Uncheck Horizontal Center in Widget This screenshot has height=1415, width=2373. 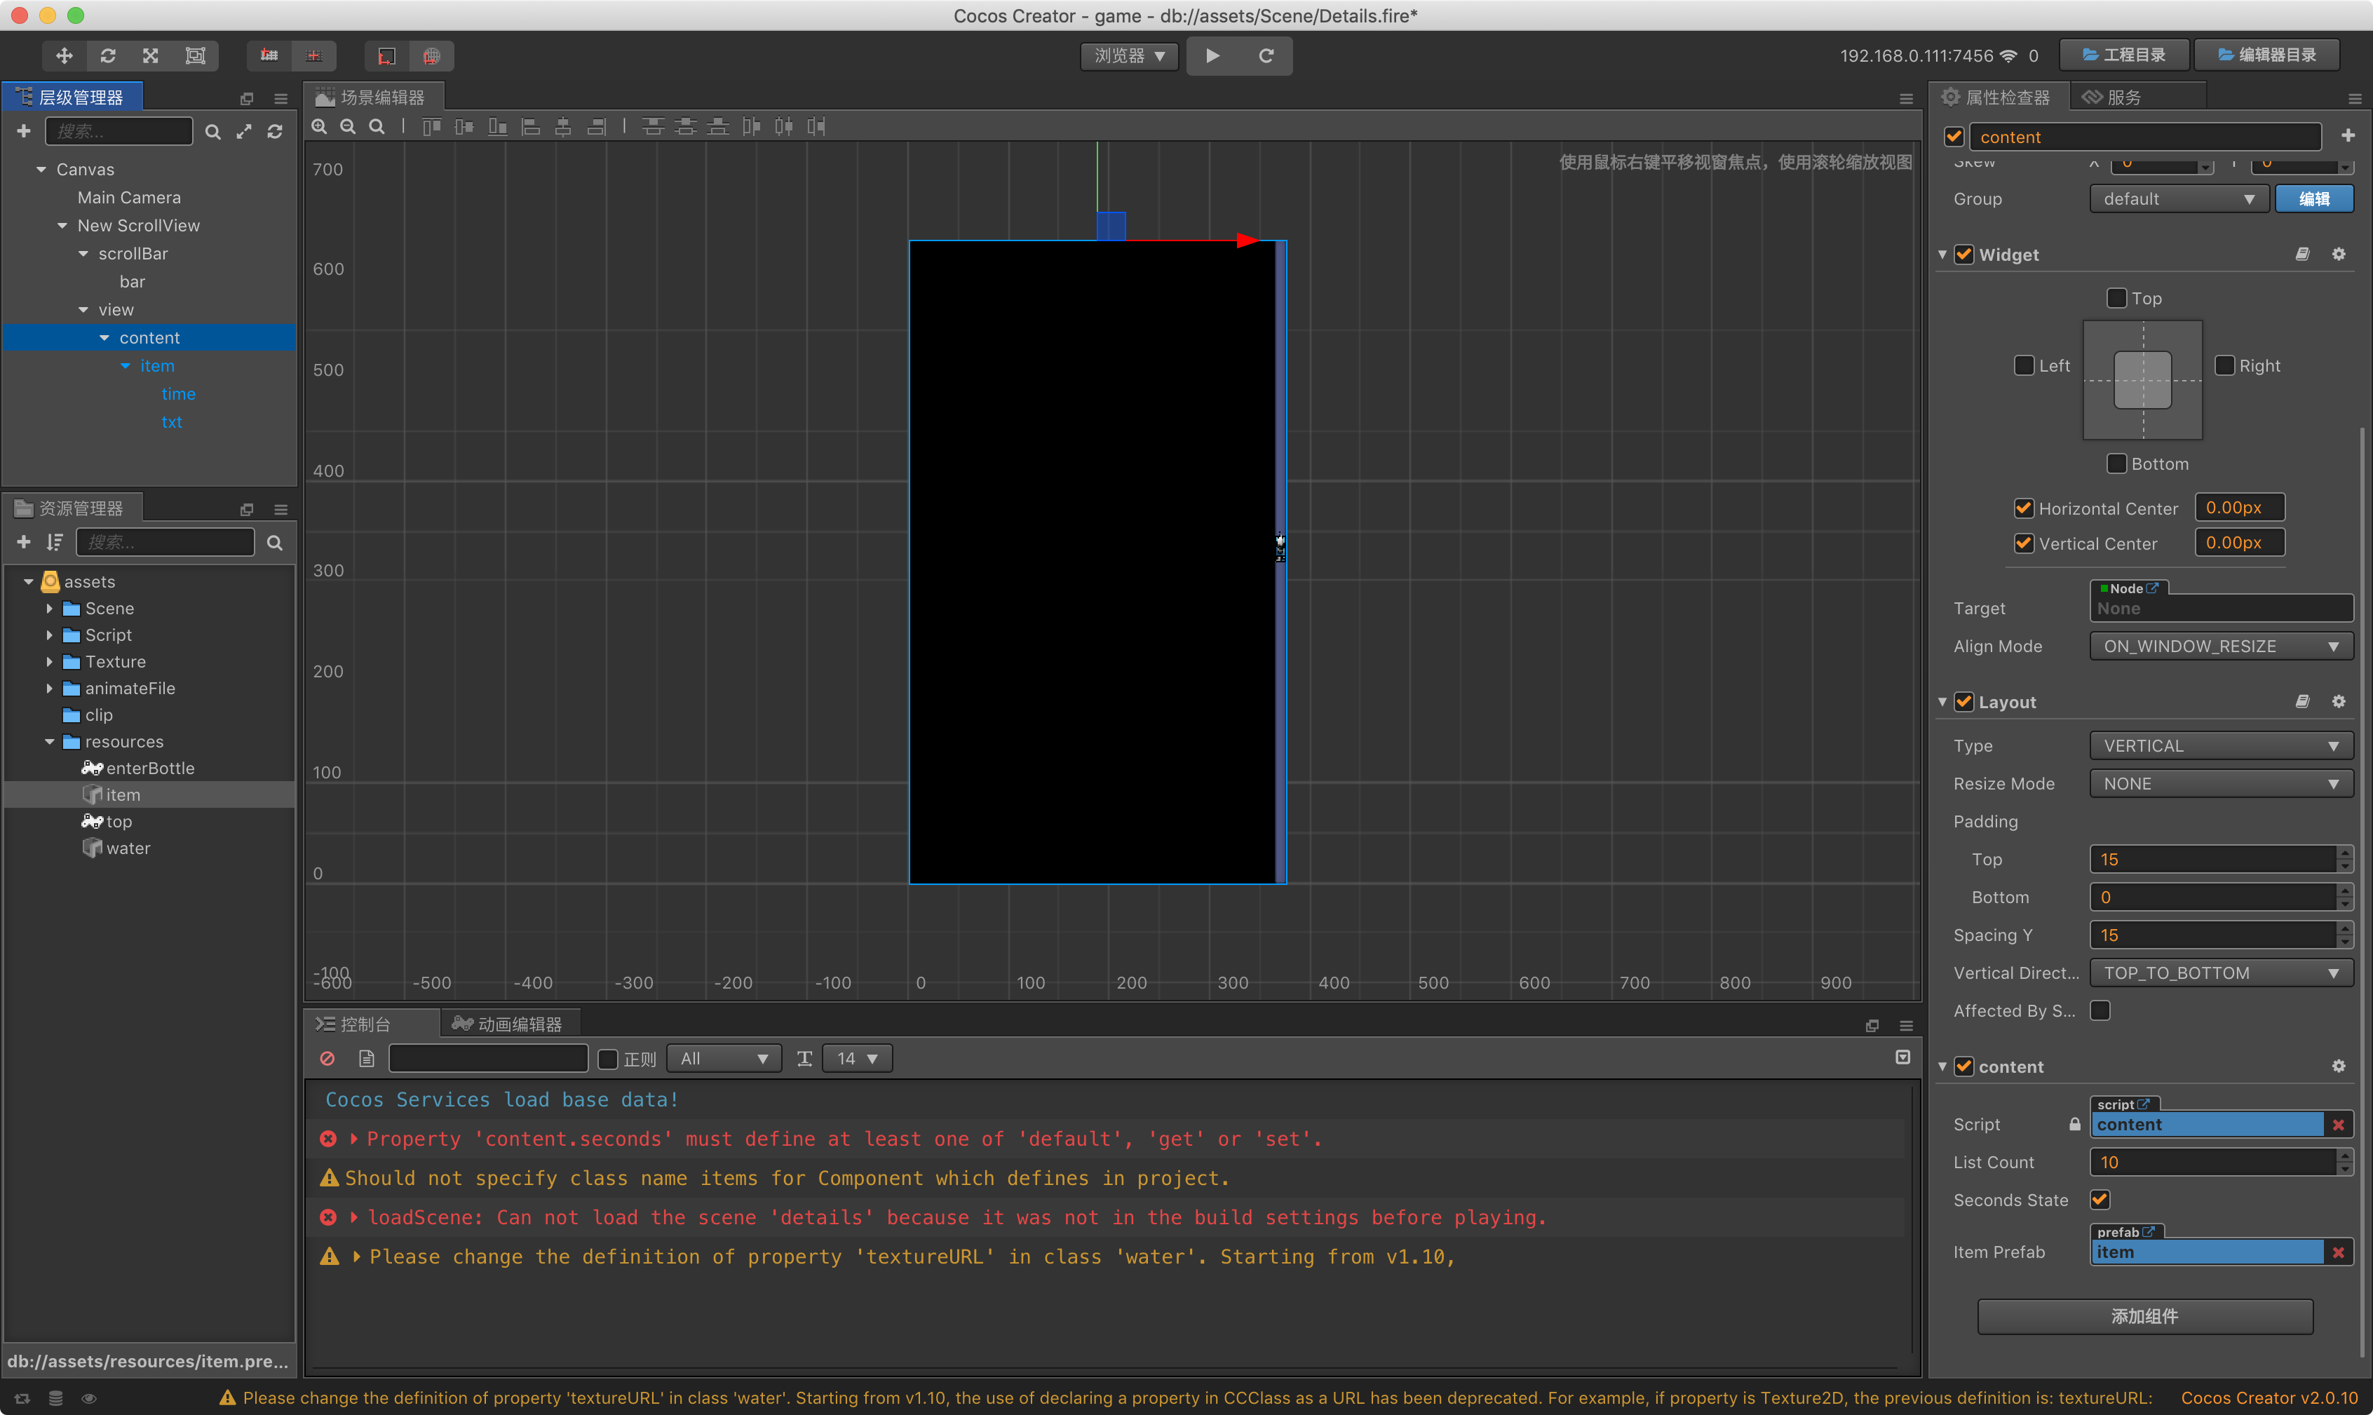click(2023, 508)
